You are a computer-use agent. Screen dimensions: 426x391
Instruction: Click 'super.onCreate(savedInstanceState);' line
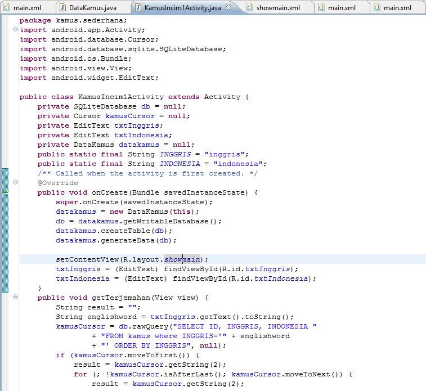[x=134, y=202]
